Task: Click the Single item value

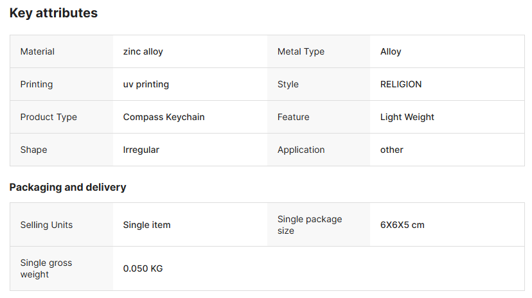Action: (146, 225)
